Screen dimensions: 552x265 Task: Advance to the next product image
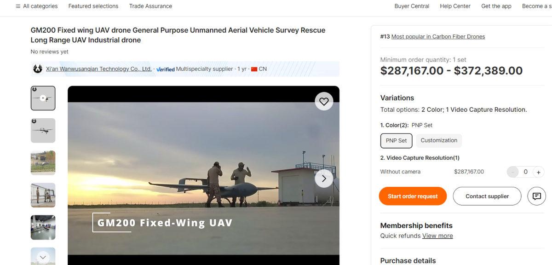pos(323,178)
